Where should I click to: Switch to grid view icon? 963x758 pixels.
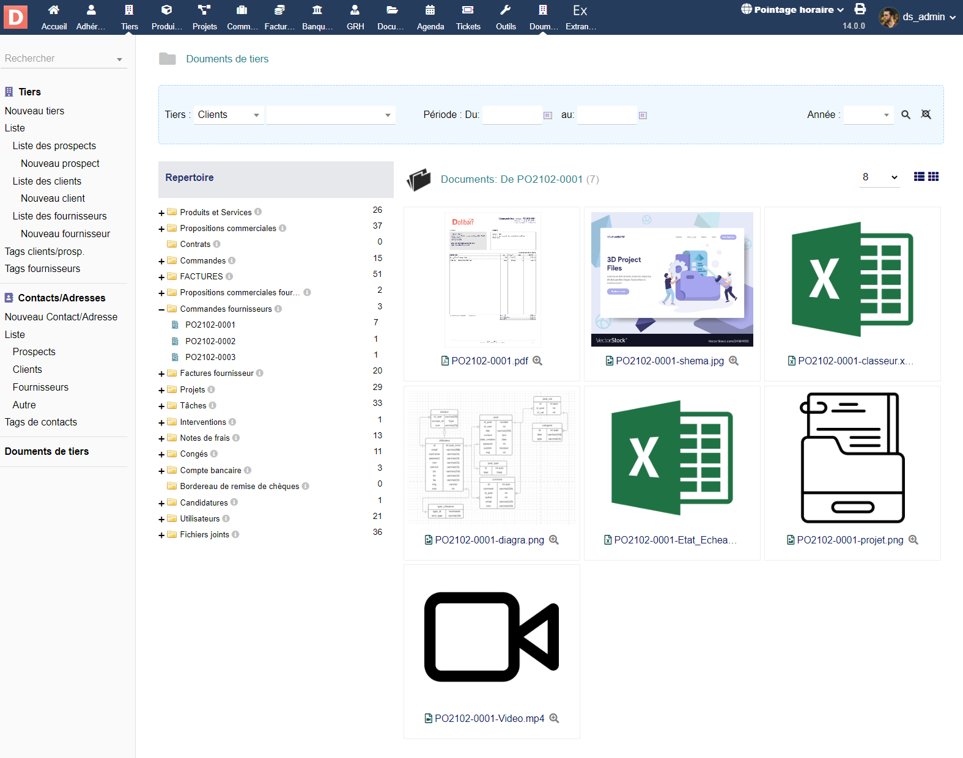tap(933, 177)
